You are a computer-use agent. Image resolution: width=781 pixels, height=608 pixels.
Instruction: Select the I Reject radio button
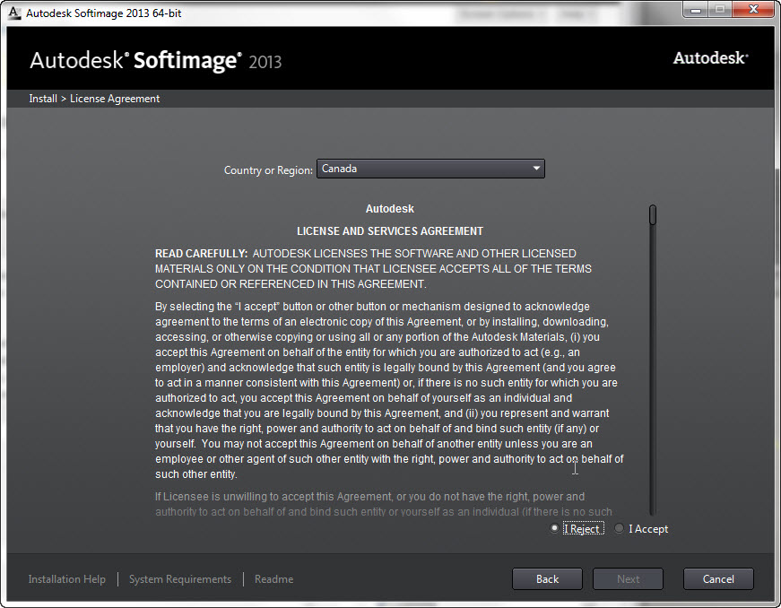555,529
